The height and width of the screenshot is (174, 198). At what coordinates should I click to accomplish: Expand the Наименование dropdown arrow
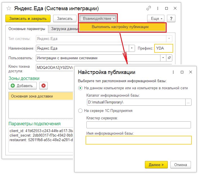click(132, 48)
